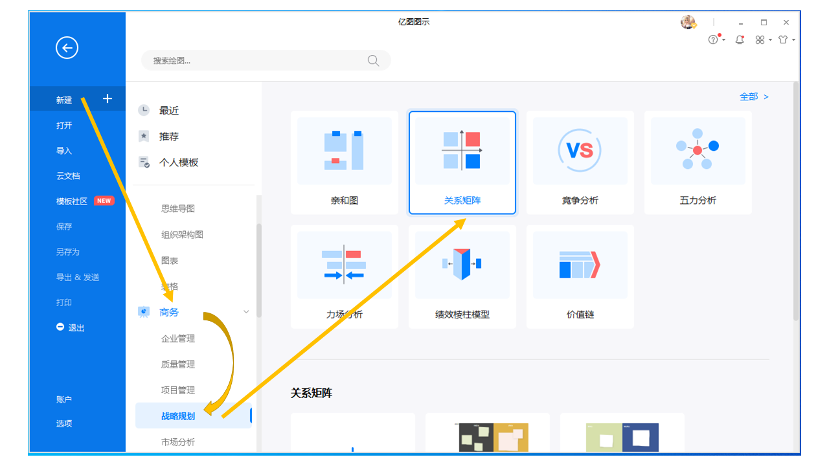
Task: Click the 个人模板 icon
Action: point(144,162)
